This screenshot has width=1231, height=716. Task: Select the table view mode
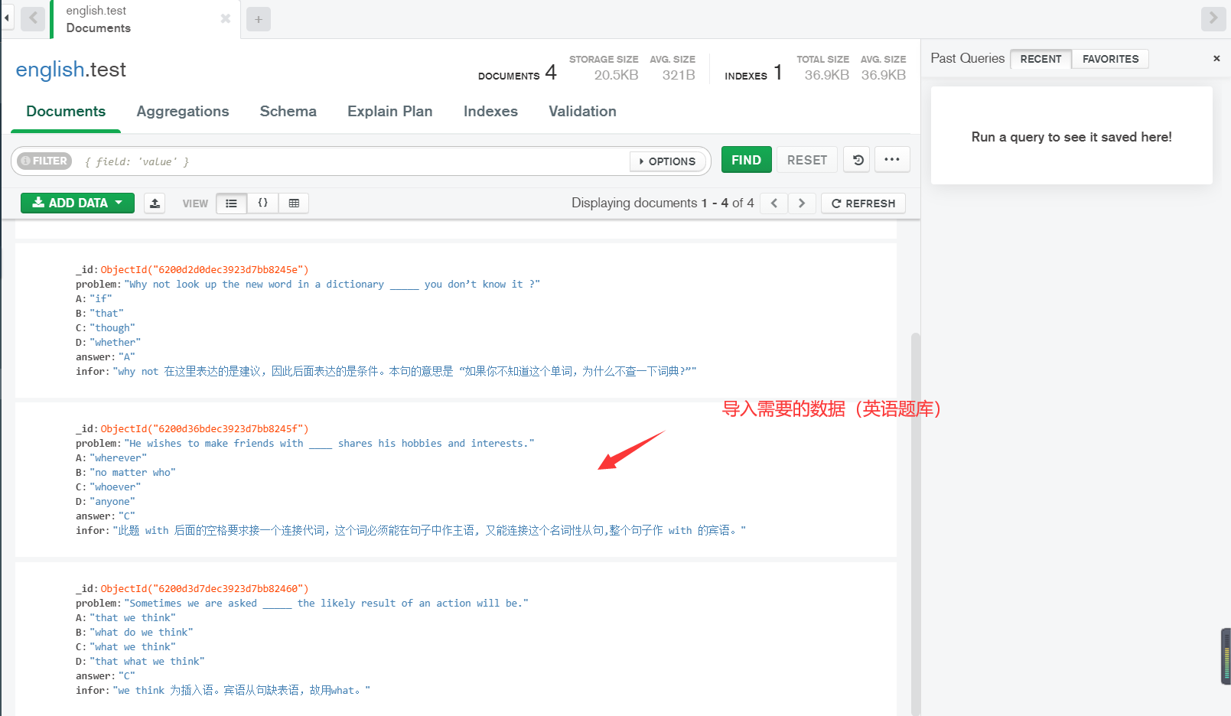pos(294,203)
